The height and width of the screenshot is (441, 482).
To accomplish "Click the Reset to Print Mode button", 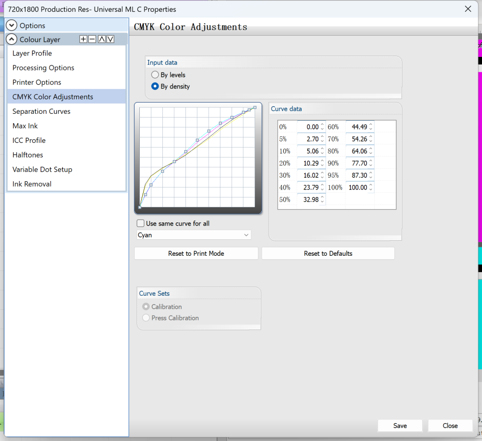I will coord(196,253).
